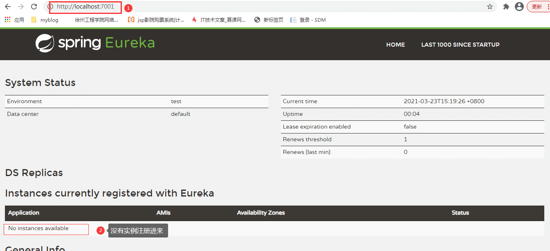Click the 'Lease expiration enabled' label
This screenshot has height=251, width=550.
click(317, 127)
